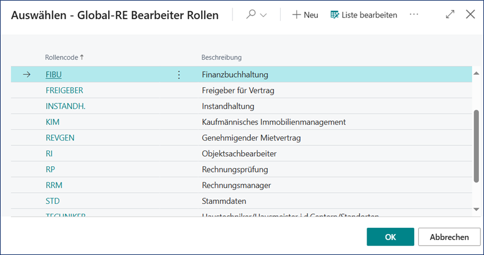Cancel with the Abbrechen button
Screen dimensions: 484x255
point(449,237)
